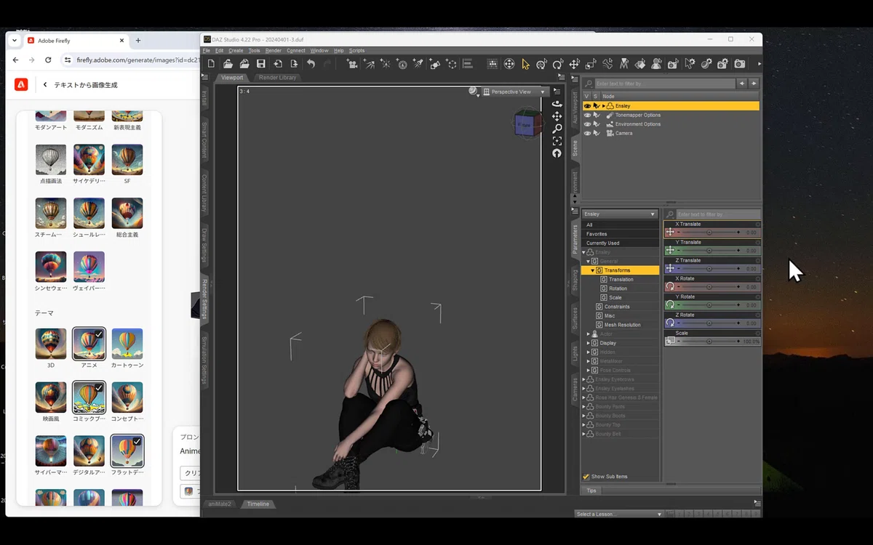Open the Render menu
The width and height of the screenshot is (873, 545).
click(274, 51)
